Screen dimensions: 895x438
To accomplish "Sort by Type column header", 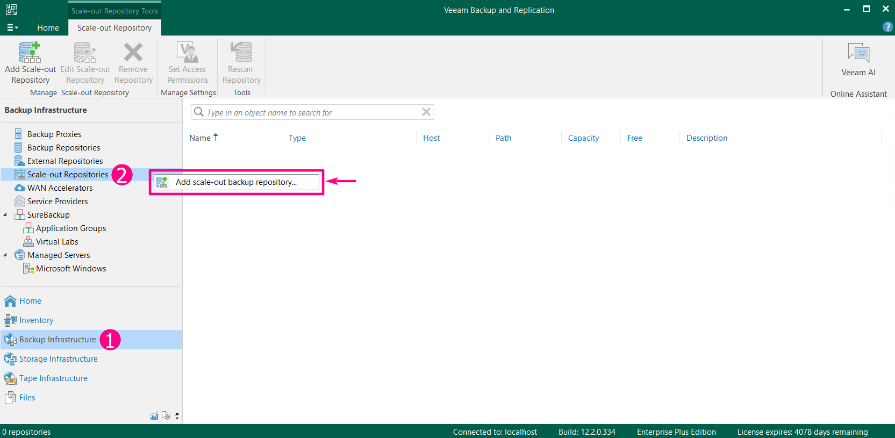I will pyautogui.click(x=297, y=138).
